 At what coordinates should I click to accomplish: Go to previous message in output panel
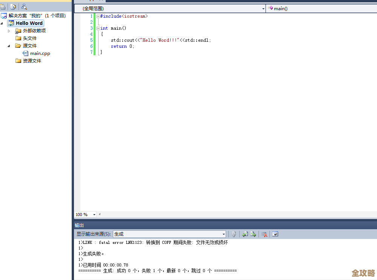pos(245,234)
